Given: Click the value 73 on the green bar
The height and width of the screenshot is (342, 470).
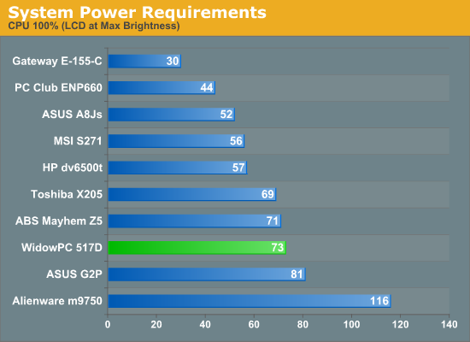Looking at the screenshot, I should (x=278, y=248).
